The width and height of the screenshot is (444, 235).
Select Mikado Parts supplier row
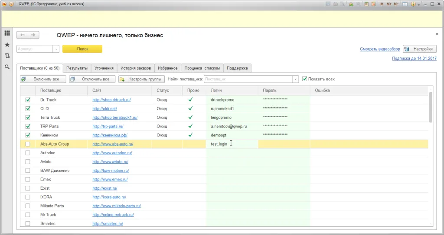coord(224,206)
